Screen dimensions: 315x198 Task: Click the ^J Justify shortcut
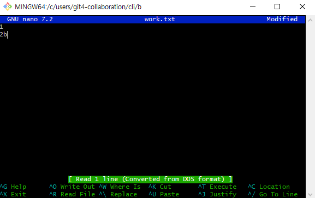[x=217, y=194]
